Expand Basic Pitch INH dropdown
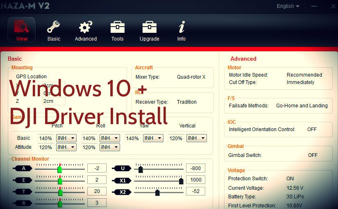Image resolution: width=338 pixels, height=209 pixels. (66, 138)
